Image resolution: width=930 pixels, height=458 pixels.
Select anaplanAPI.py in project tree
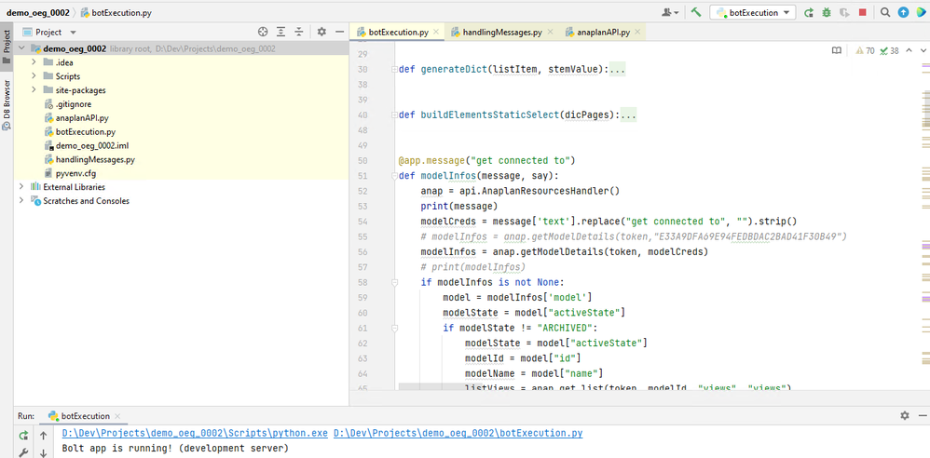tap(82, 118)
